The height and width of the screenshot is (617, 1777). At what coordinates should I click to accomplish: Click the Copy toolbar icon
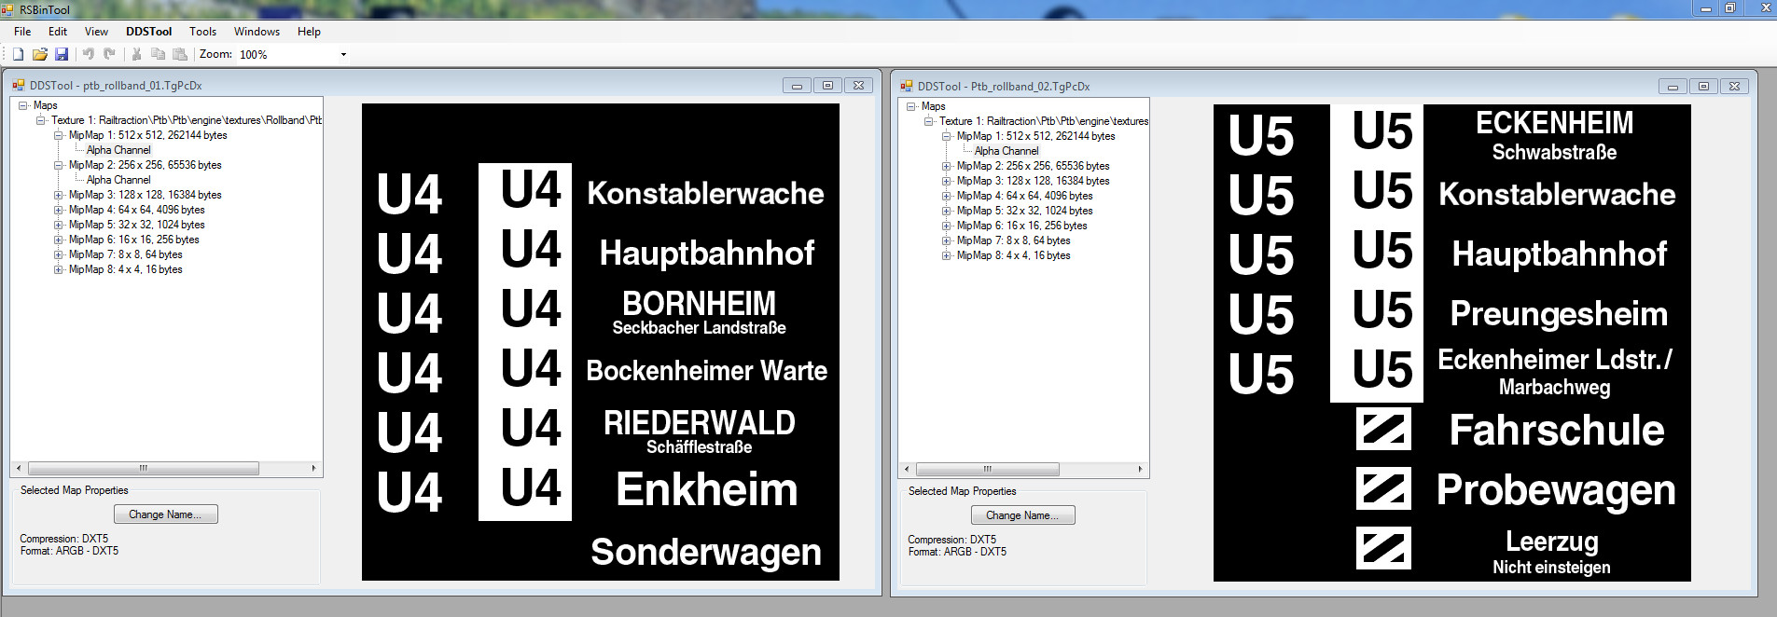[158, 54]
